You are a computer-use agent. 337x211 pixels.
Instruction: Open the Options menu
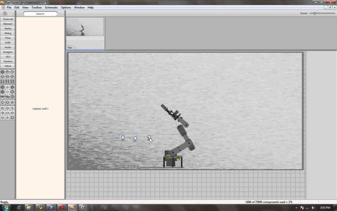click(x=66, y=7)
